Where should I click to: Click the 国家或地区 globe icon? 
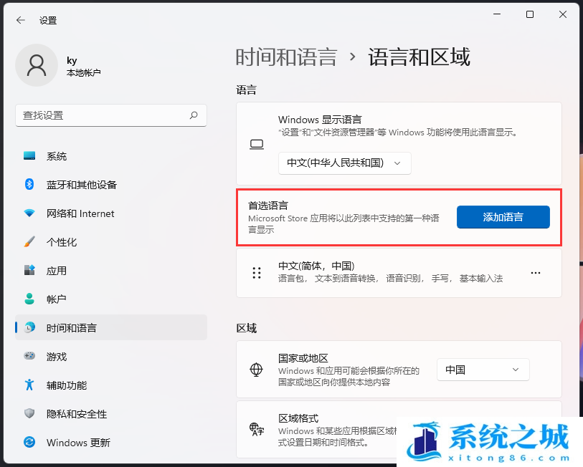point(256,370)
